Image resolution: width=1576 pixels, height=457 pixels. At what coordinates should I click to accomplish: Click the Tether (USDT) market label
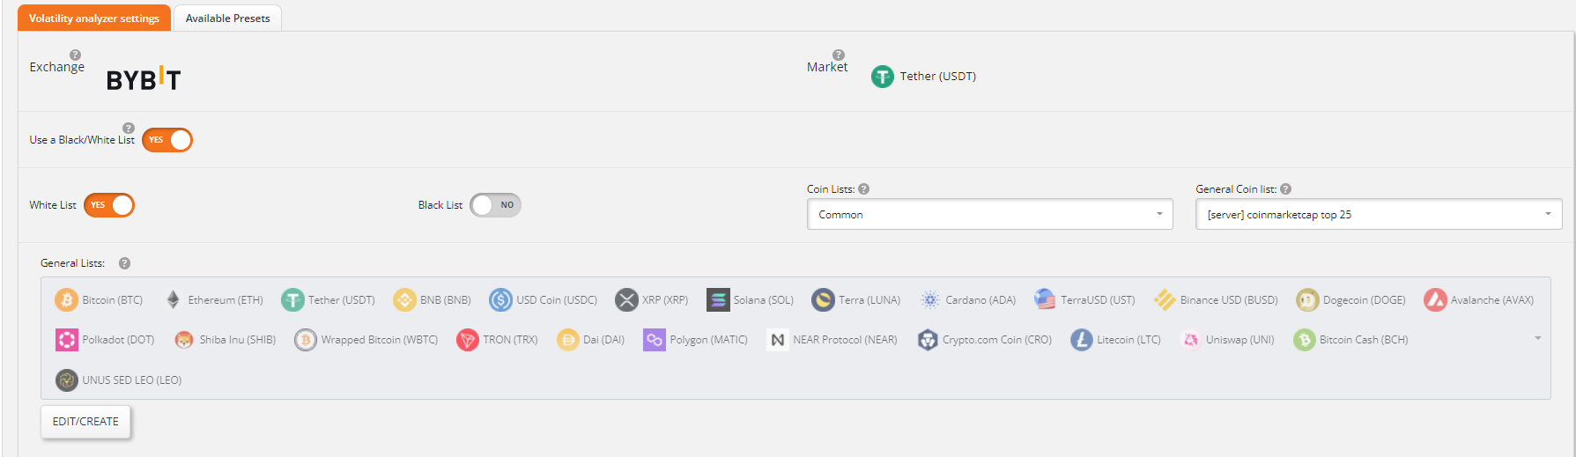(x=938, y=77)
